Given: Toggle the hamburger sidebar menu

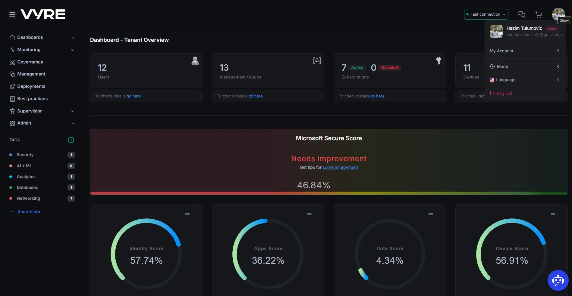Looking at the screenshot, I should (12, 14).
